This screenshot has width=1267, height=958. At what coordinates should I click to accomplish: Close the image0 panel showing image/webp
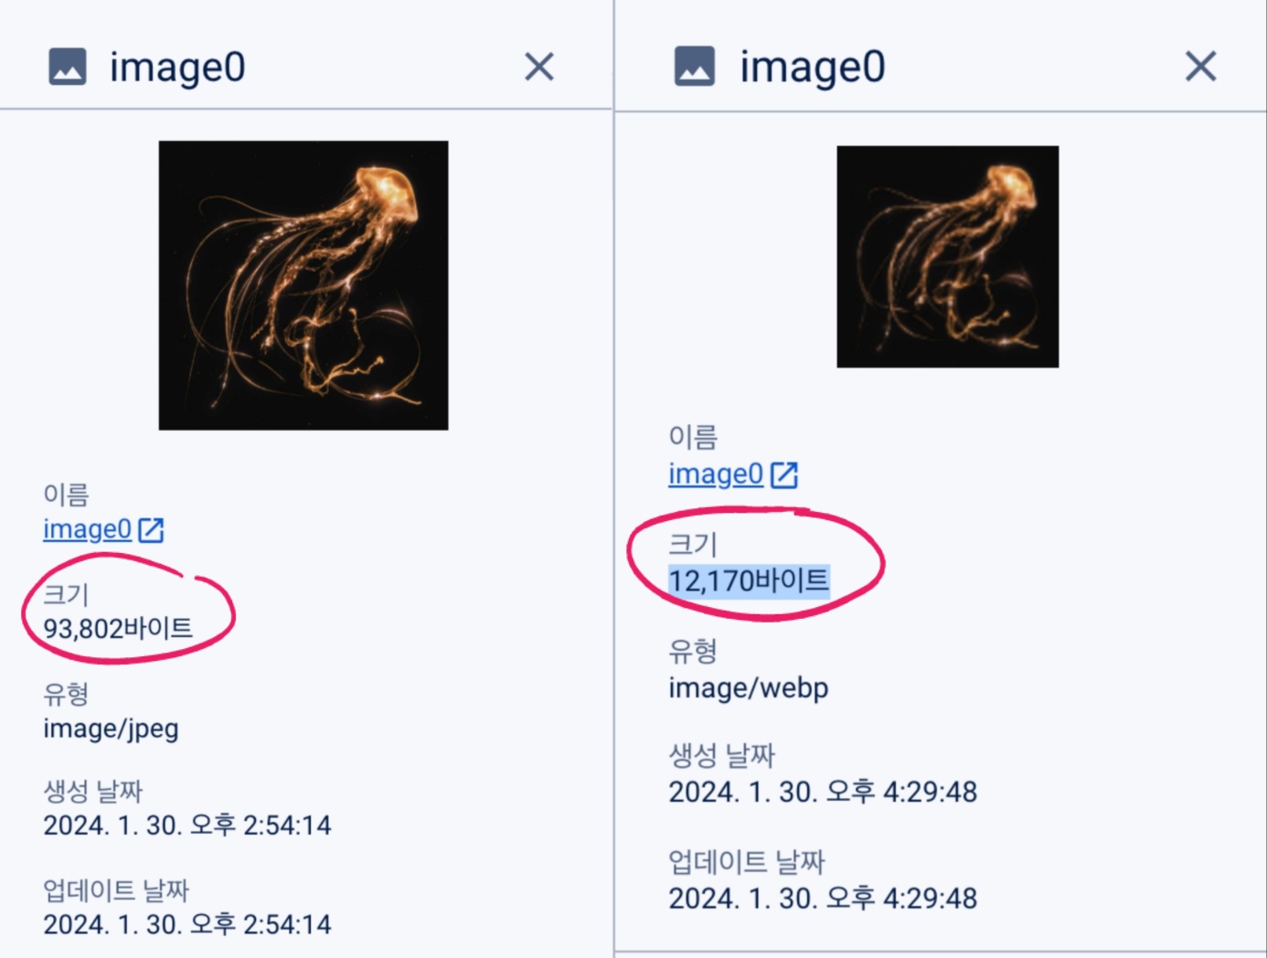tap(1200, 66)
